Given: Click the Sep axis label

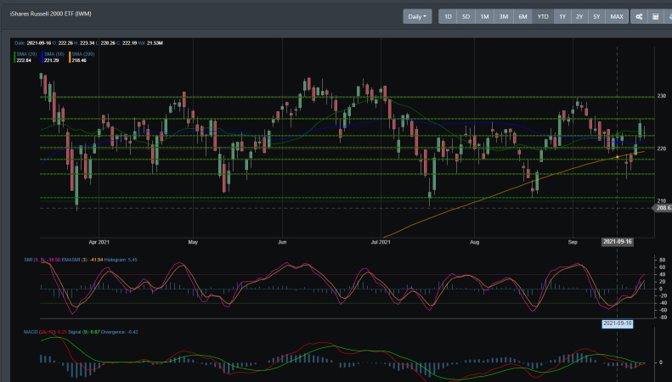Looking at the screenshot, I should pyautogui.click(x=573, y=242).
